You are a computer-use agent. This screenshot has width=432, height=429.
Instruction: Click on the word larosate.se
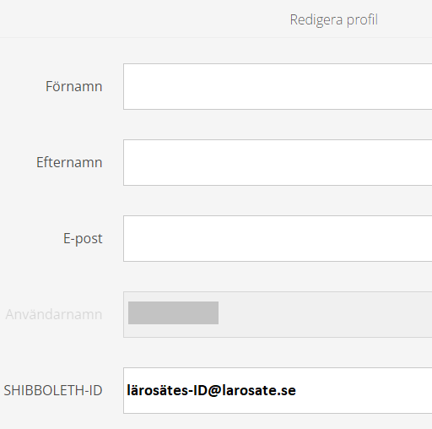coord(259,390)
